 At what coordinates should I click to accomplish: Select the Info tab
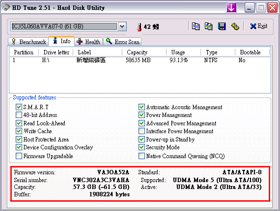point(61,41)
